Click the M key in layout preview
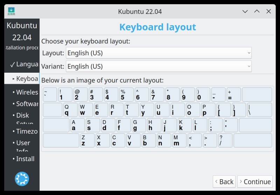 (180, 140)
